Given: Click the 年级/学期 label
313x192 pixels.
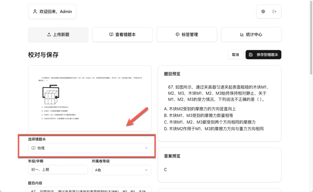Looking at the screenshot, I should [36, 161].
